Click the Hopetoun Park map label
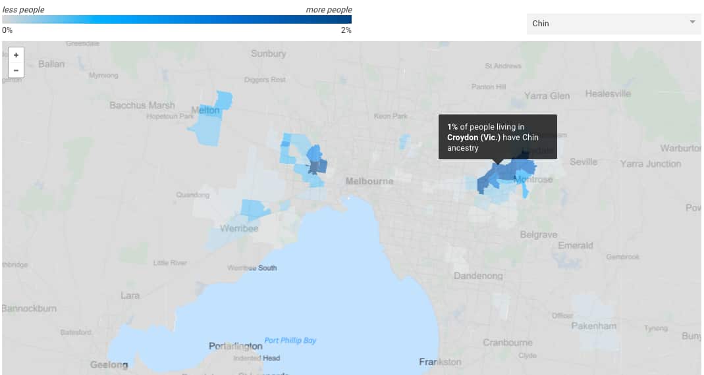 pyautogui.click(x=170, y=116)
